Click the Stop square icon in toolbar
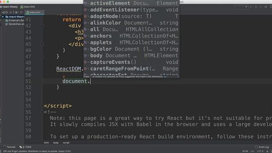This screenshot has width=272, height=153. 266,7
